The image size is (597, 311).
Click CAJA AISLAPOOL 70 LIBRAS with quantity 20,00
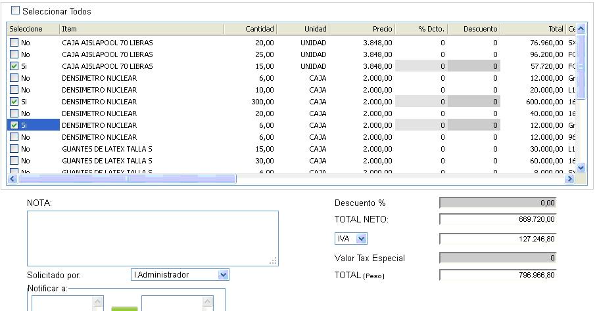tap(107, 43)
